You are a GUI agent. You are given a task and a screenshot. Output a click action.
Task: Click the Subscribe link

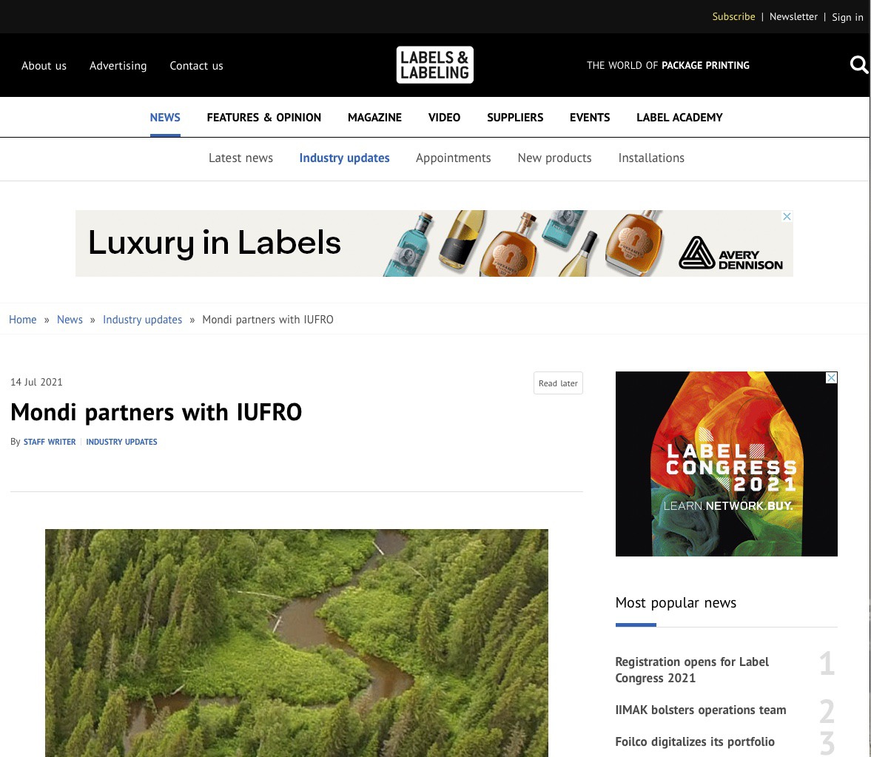[x=733, y=17]
